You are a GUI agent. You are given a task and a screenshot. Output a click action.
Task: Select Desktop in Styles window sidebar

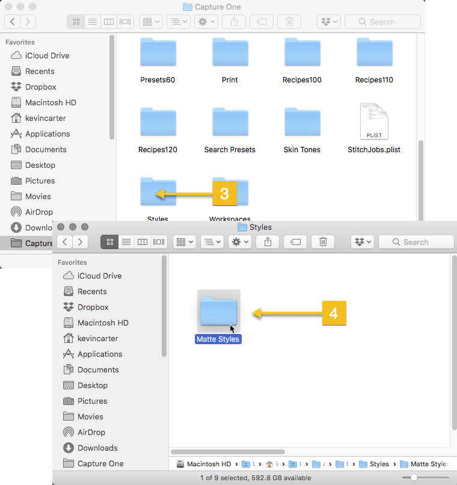pyautogui.click(x=93, y=385)
